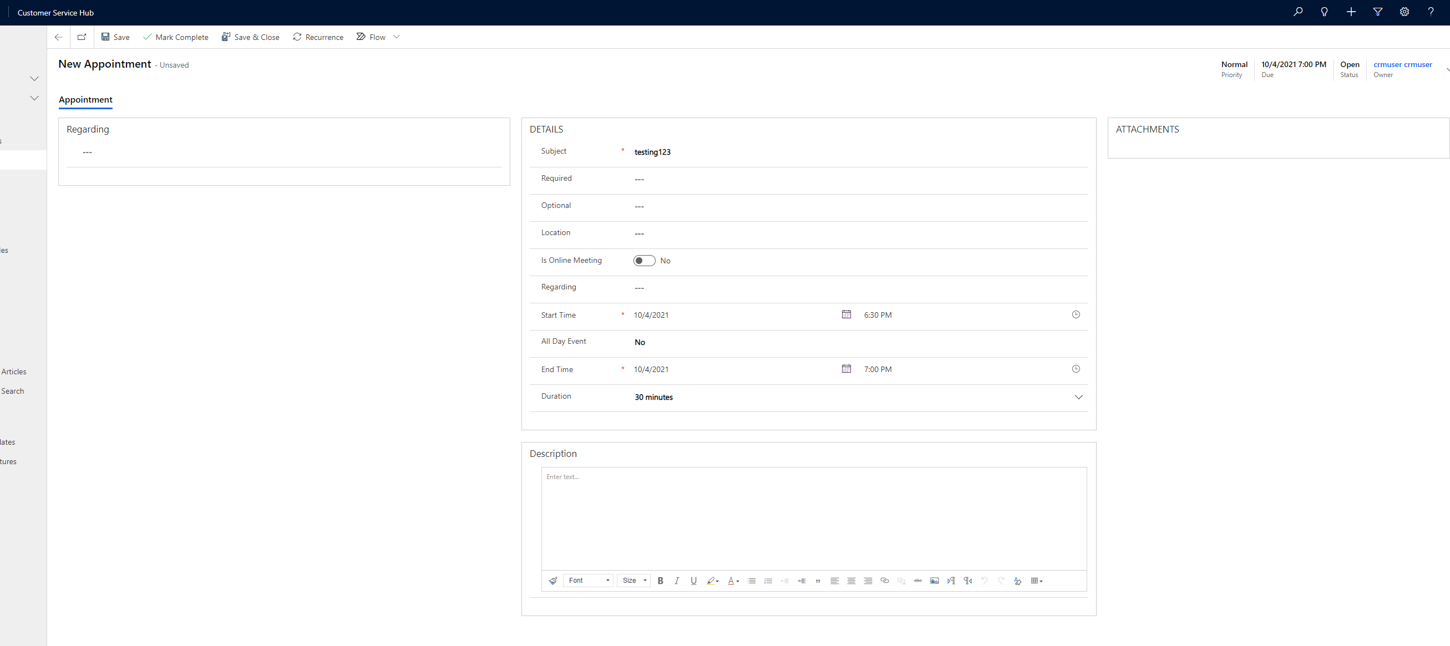Open settings with the gear icon
Viewport: 1450px width, 646px height.
(x=1404, y=12)
